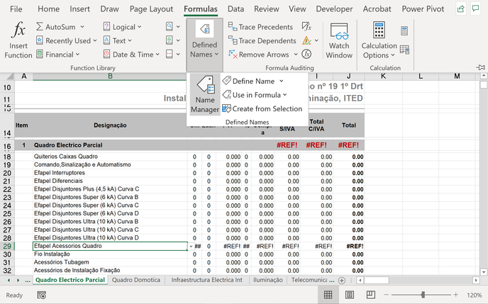The height and width of the screenshot is (304, 488).
Task: Switch to Infraestructura Electrica Int sheet
Action: pos(206,280)
